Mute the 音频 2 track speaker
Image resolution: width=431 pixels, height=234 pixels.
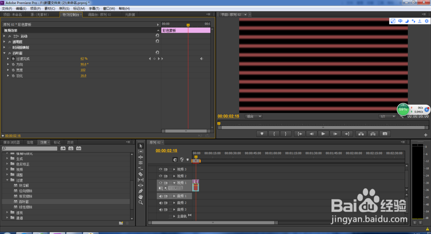pyautogui.click(x=160, y=203)
